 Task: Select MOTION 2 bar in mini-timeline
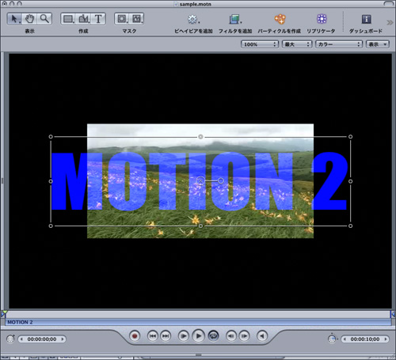coord(198,322)
